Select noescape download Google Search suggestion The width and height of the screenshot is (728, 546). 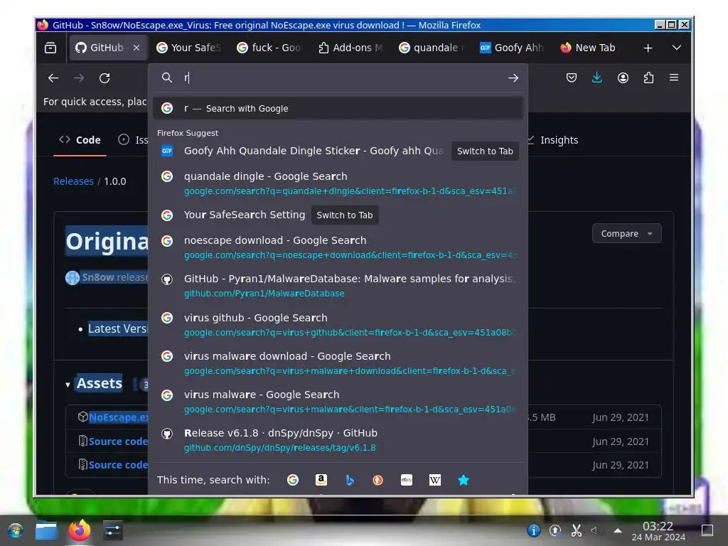click(x=338, y=247)
